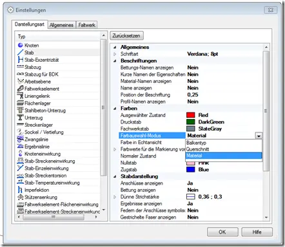This screenshot has width=285, height=247.
Task: Choose Balkentyp from the dropdown list
Action: [x=224, y=143]
